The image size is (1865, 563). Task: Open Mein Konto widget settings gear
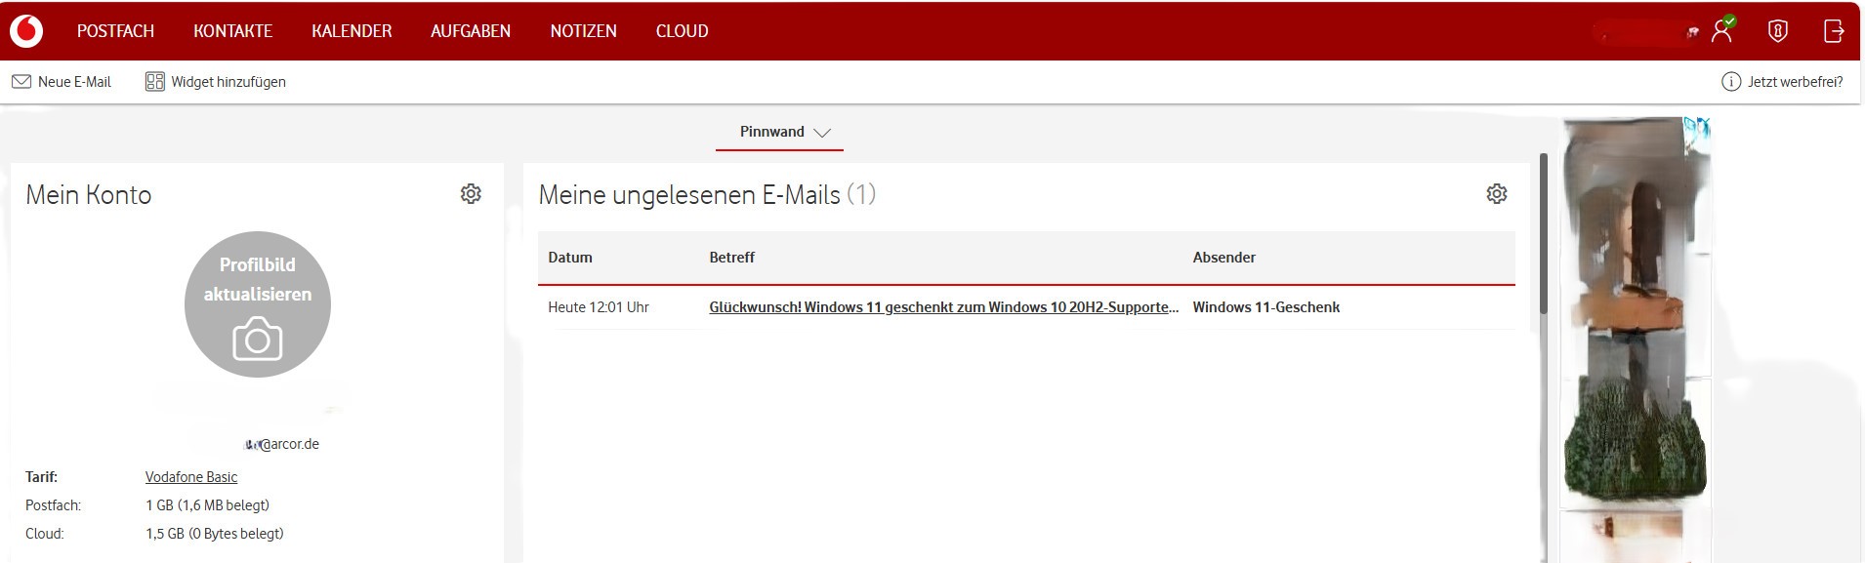pyautogui.click(x=471, y=193)
